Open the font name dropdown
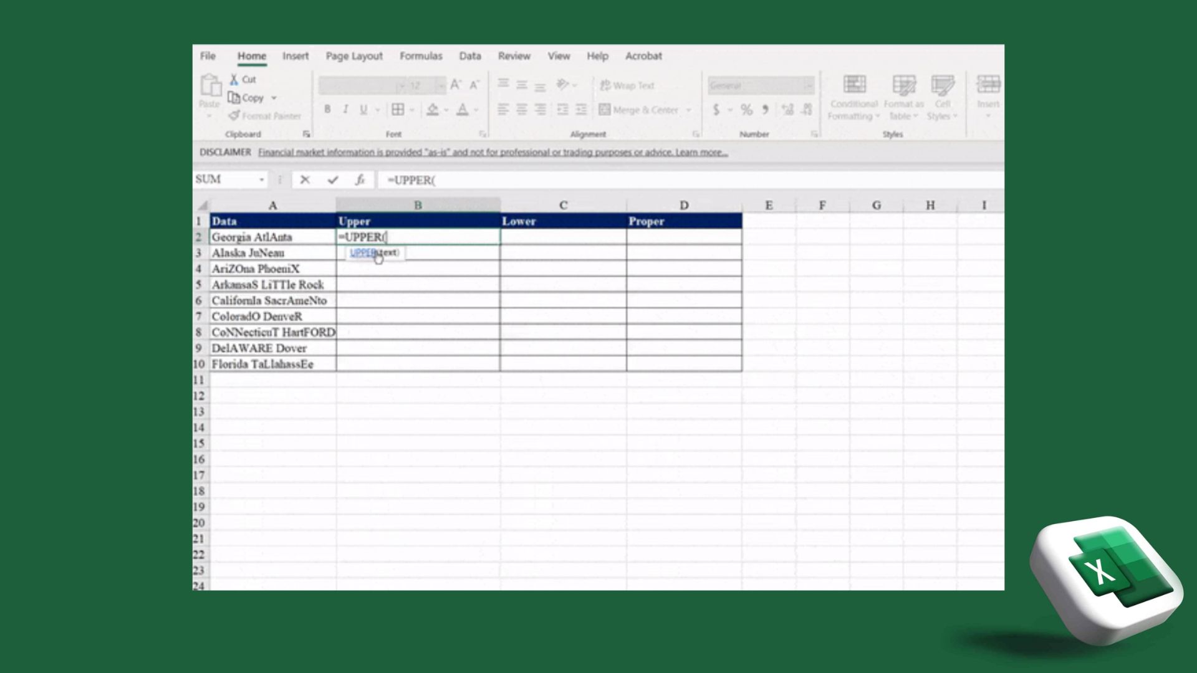The width and height of the screenshot is (1197, 673). (x=402, y=85)
